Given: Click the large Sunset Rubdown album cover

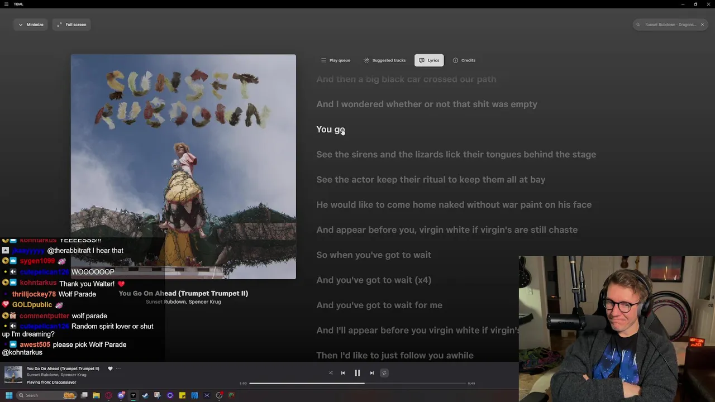Looking at the screenshot, I should [x=183, y=166].
